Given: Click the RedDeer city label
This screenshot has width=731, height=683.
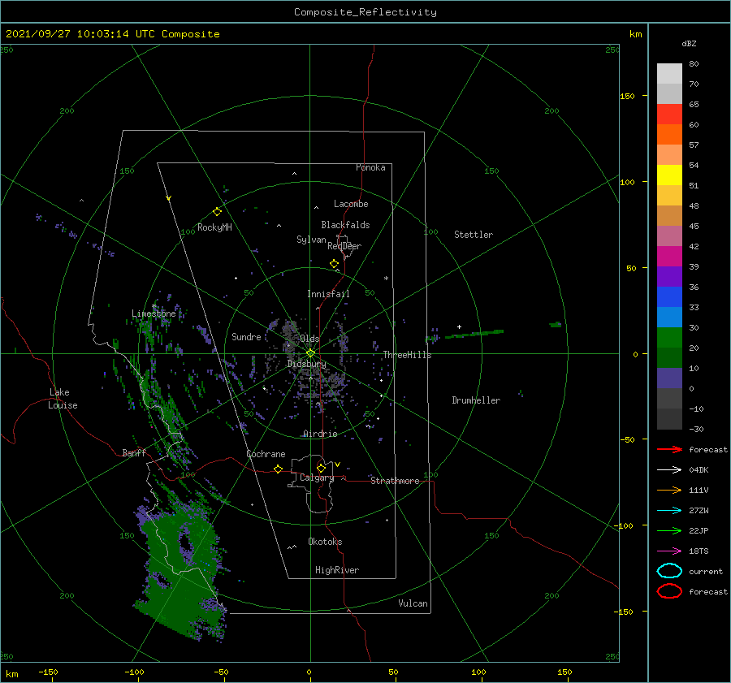Looking at the screenshot, I should [344, 246].
